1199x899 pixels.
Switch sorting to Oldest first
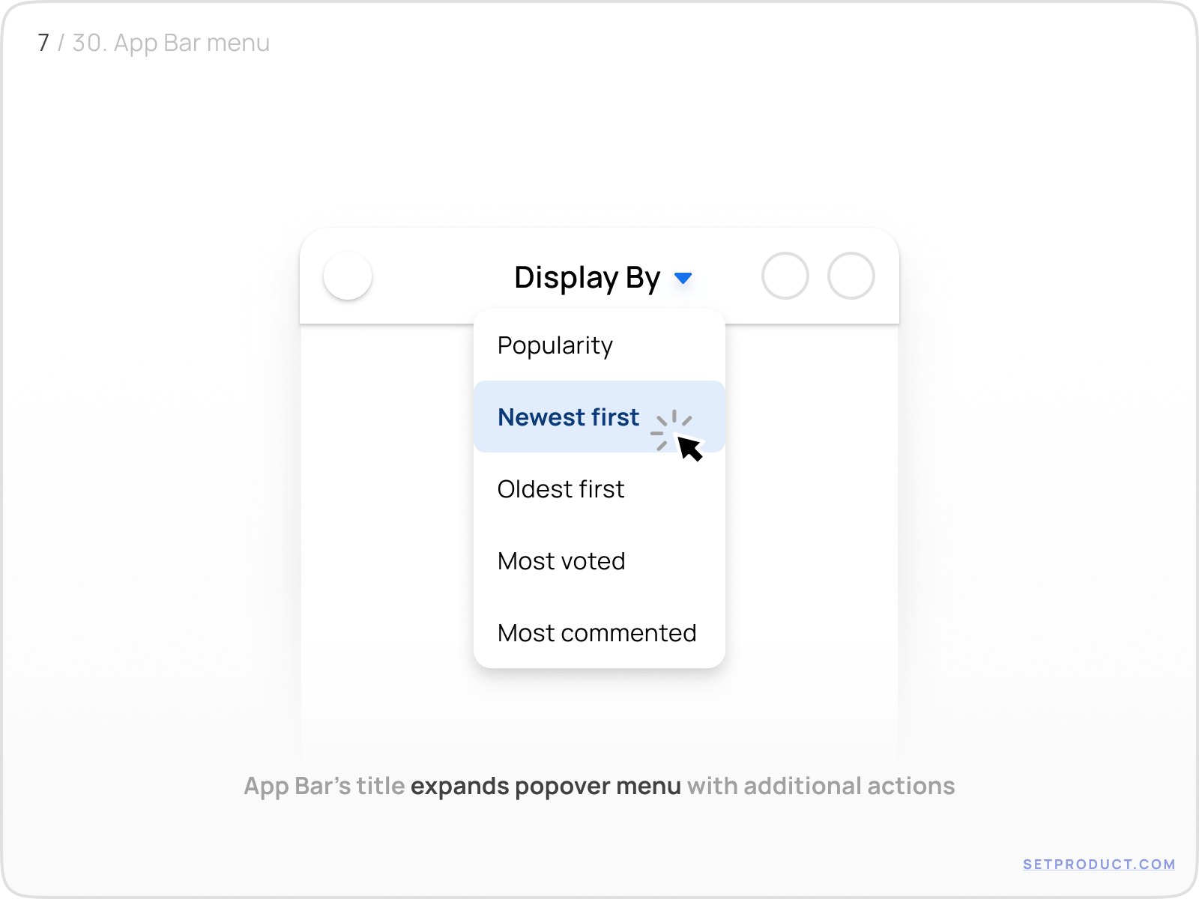click(x=561, y=489)
